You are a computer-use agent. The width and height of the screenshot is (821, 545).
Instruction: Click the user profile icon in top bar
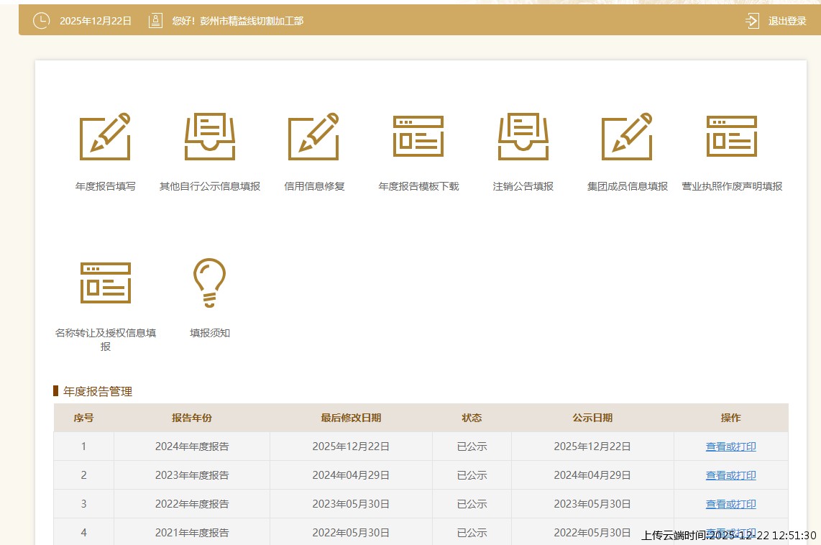tap(155, 21)
